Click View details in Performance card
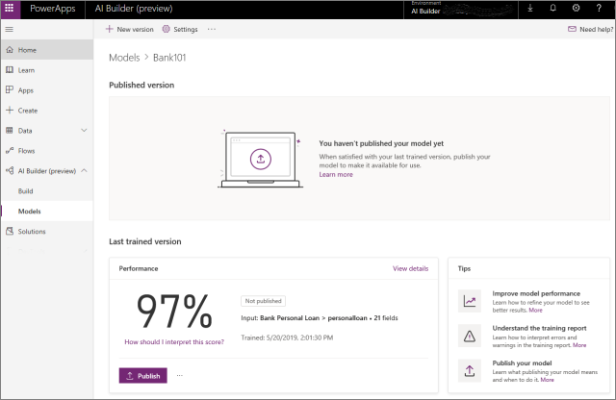 [x=411, y=268]
